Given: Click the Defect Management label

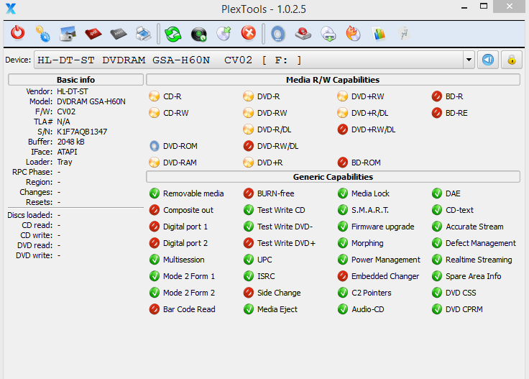Looking at the screenshot, I should (480, 243).
